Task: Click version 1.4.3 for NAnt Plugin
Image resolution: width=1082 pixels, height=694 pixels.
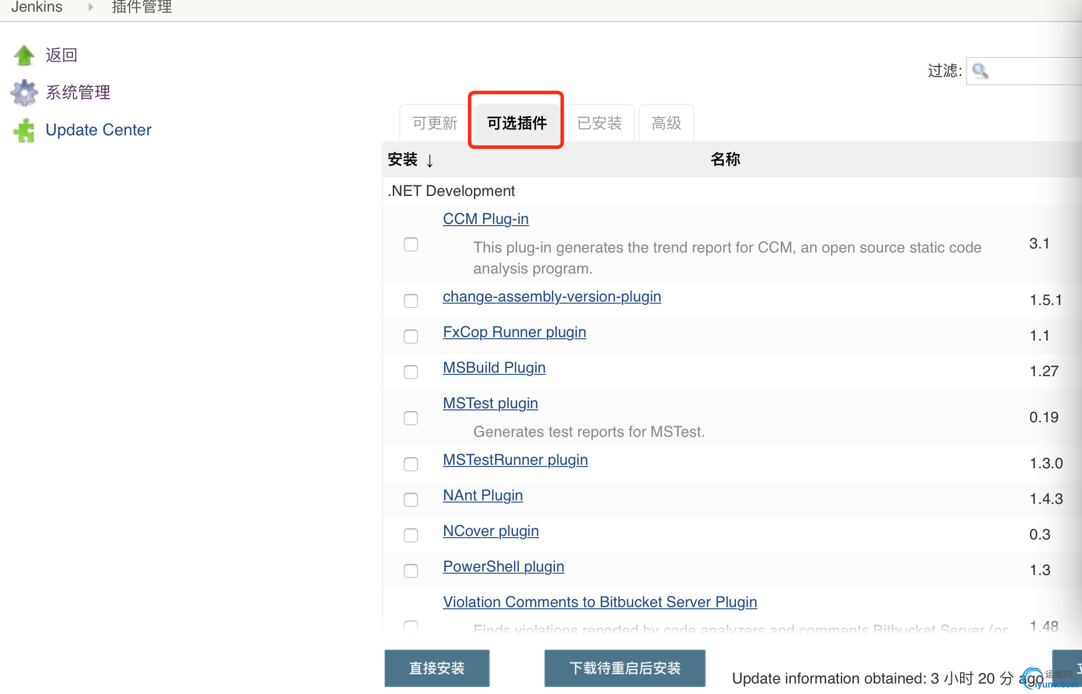Action: pyautogui.click(x=1046, y=499)
